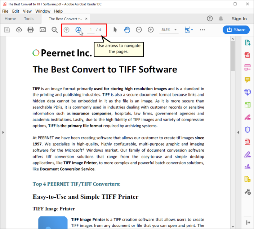Send file by email envelope icon
The width and height of the screenshot is (254, 229).
[x=43, y=30]
